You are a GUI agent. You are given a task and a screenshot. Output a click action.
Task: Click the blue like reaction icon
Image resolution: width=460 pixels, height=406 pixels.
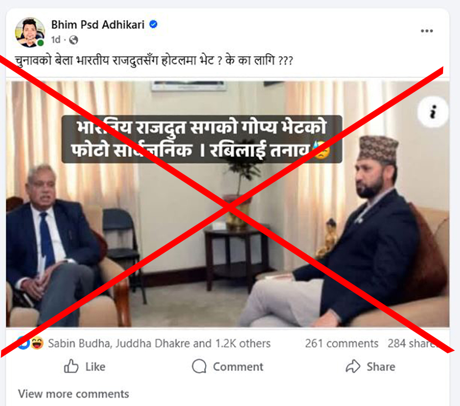(24, 343)
